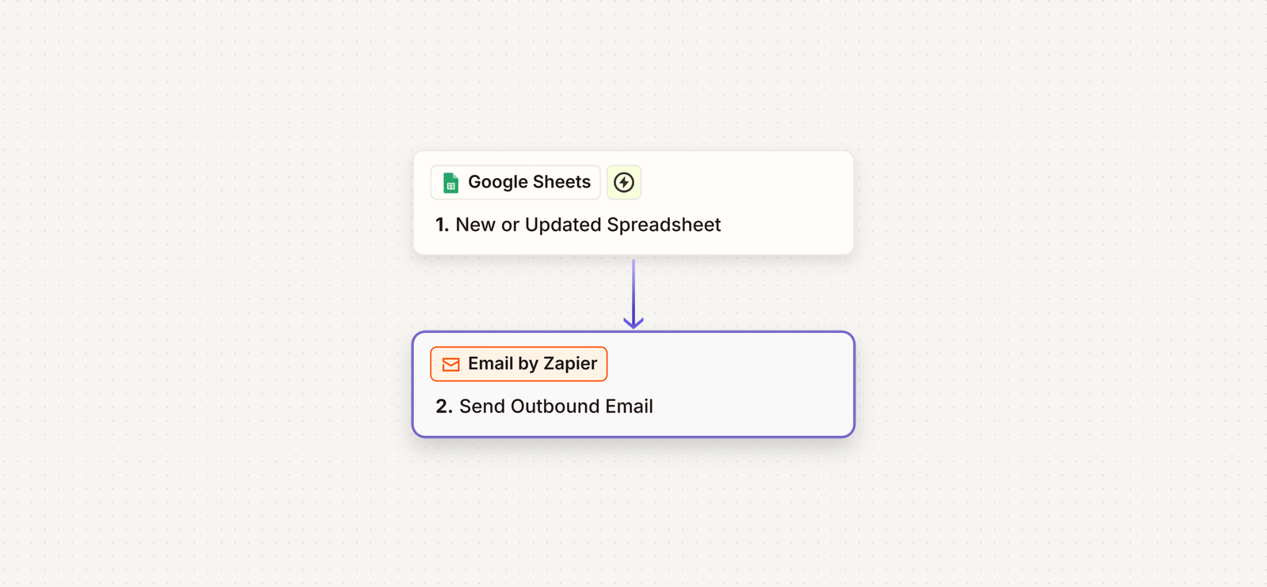
Task: Click the step number 2 label
Action: (x=443, y=407)
